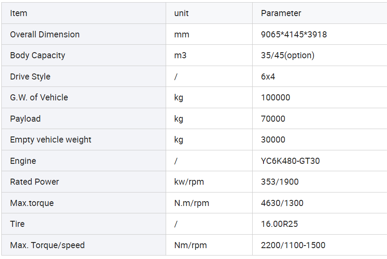This screenshot has height=259, width=387.
Task: Select the Payload row label
Action: point(25,119)
